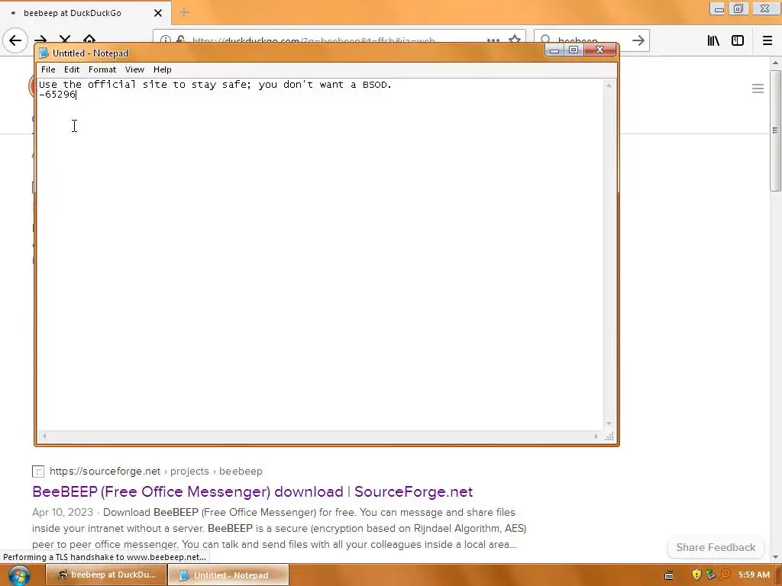Click the Notepad resize grip corner
782x586 pixels.
click(609, 437)
